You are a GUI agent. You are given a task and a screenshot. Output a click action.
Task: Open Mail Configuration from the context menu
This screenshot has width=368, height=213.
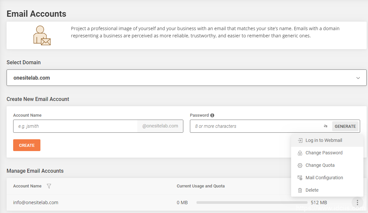click(x=324, y=178)
